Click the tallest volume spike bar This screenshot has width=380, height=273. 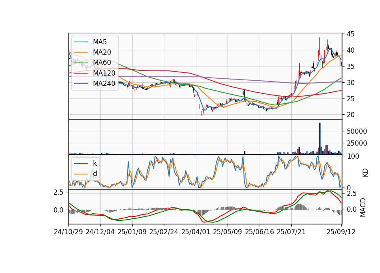pos(320,138)
